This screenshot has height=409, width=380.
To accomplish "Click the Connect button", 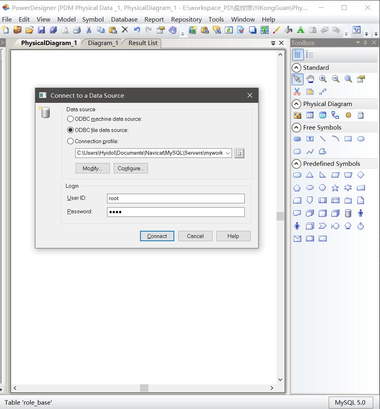I will 157,236.
